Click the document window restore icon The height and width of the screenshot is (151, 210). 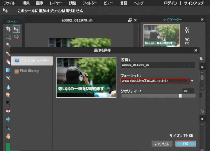[x=130, y=20]
